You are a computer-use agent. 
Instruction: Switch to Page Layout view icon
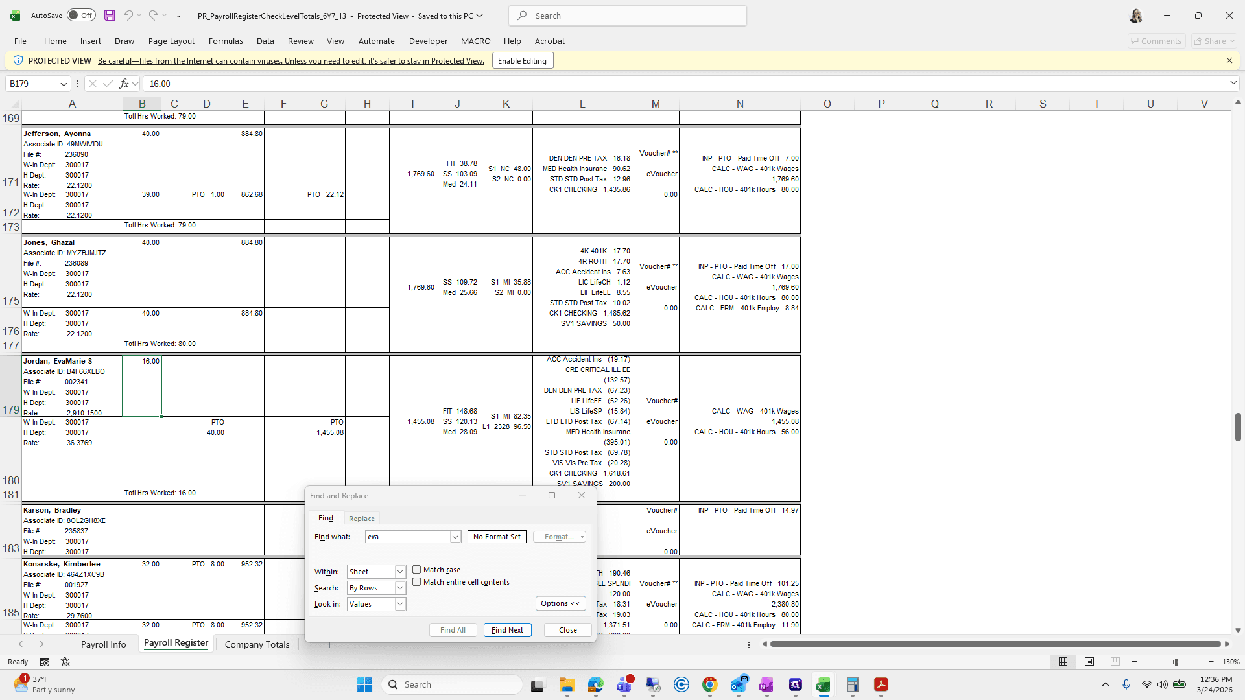coord(1089,662)
